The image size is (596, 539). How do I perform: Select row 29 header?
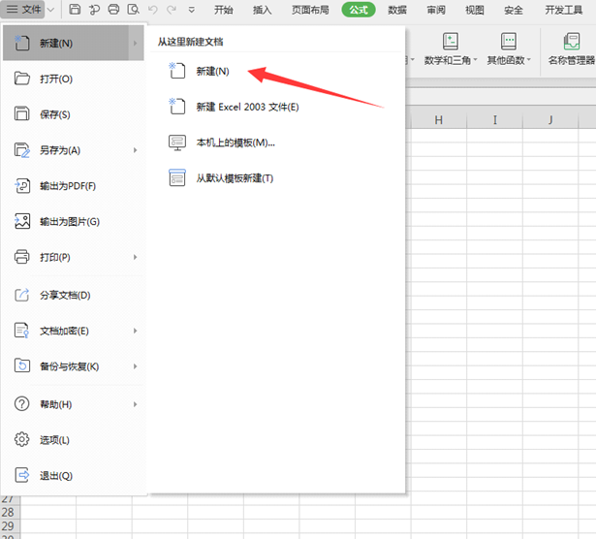point(8,526)
